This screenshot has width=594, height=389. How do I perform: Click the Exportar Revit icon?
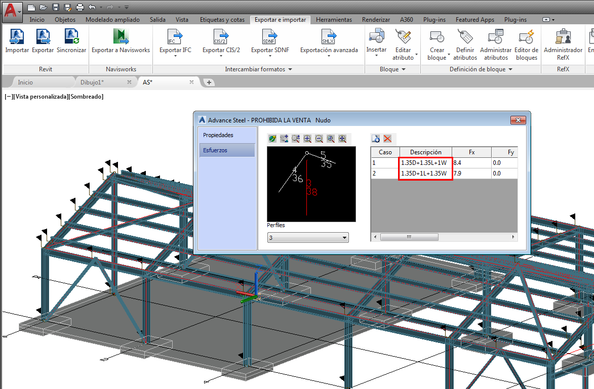[x=43, y=37]
